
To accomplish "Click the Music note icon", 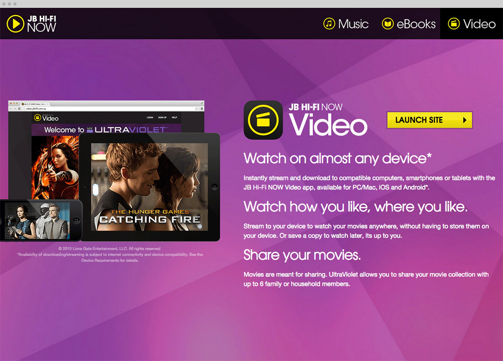I will tap(329, 24).
